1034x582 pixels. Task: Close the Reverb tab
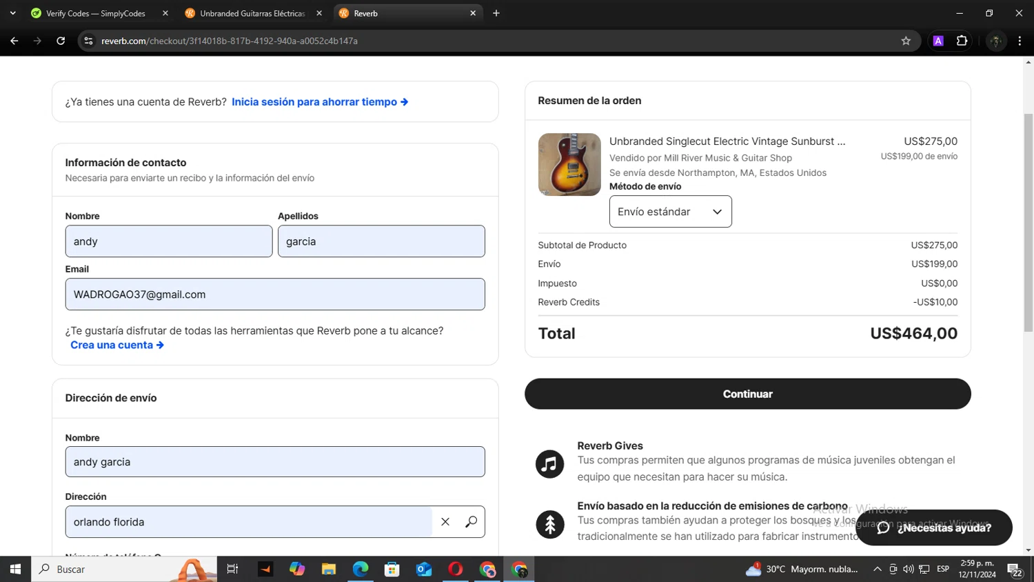click(x=473, y=13)
